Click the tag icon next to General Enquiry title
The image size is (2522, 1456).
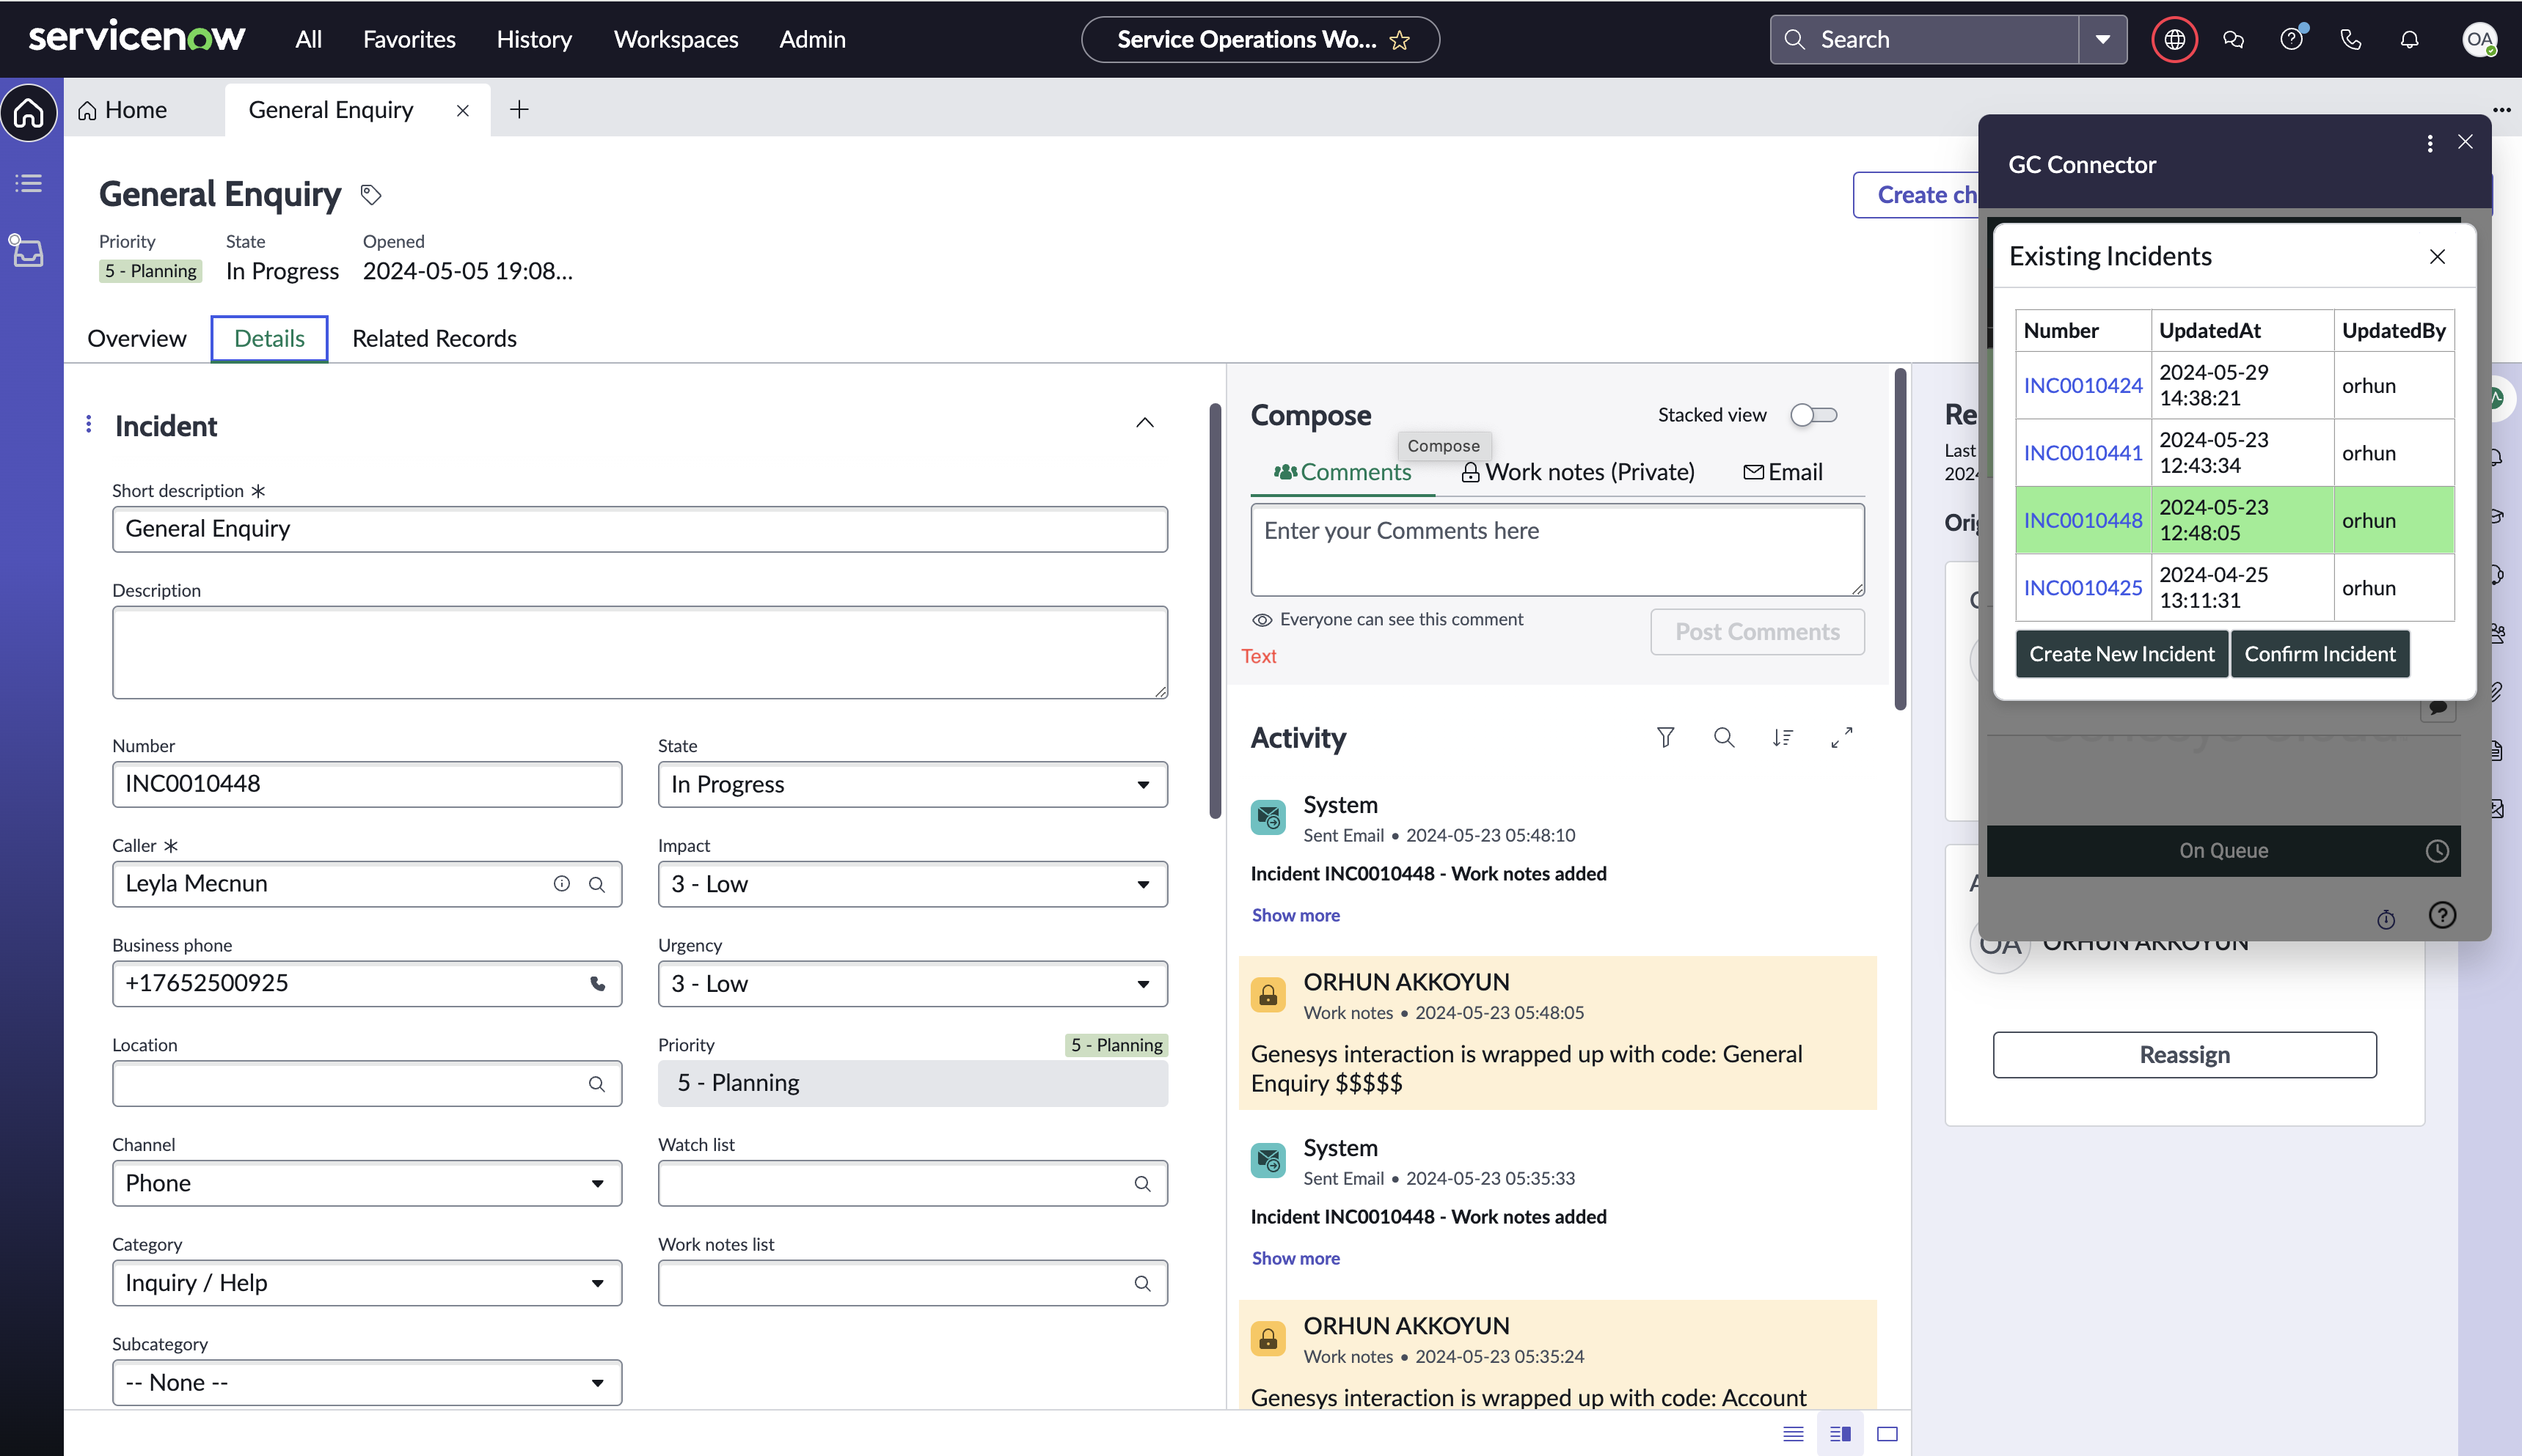coord(371,194)
